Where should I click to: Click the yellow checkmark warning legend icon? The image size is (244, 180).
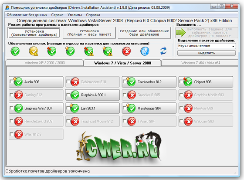34,51
